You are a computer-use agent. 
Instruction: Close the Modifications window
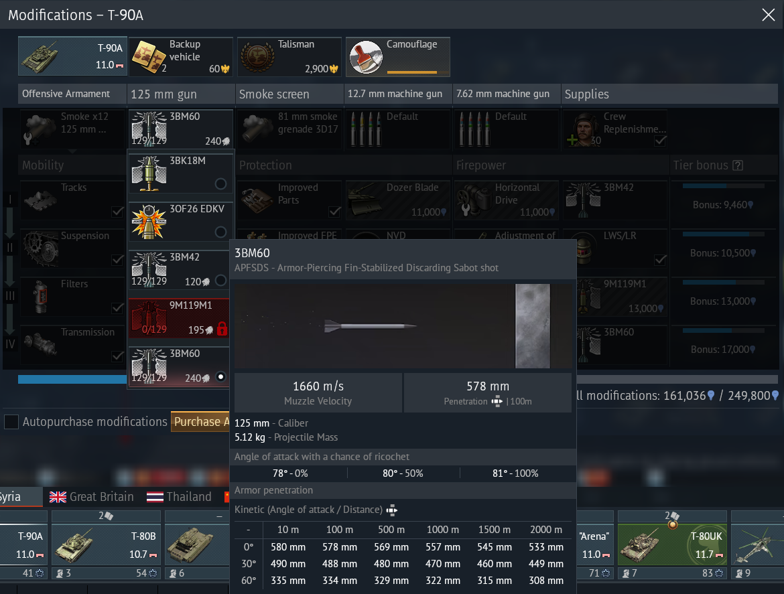(768, 15)
